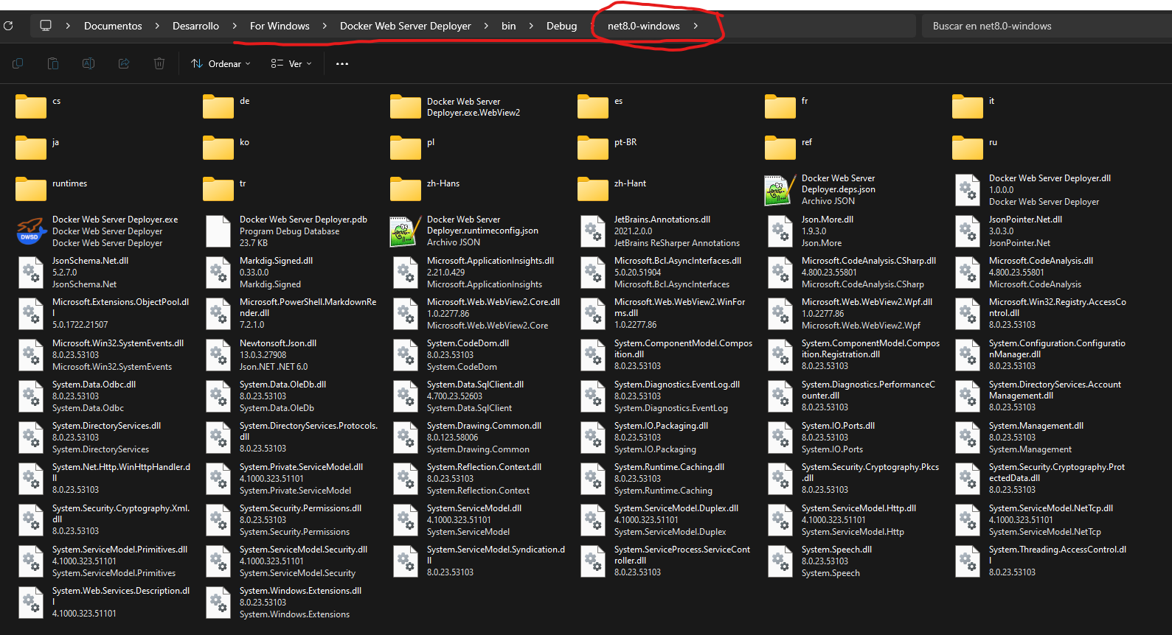
Task: Select the cs folder icon
Action: pos(31,107)
